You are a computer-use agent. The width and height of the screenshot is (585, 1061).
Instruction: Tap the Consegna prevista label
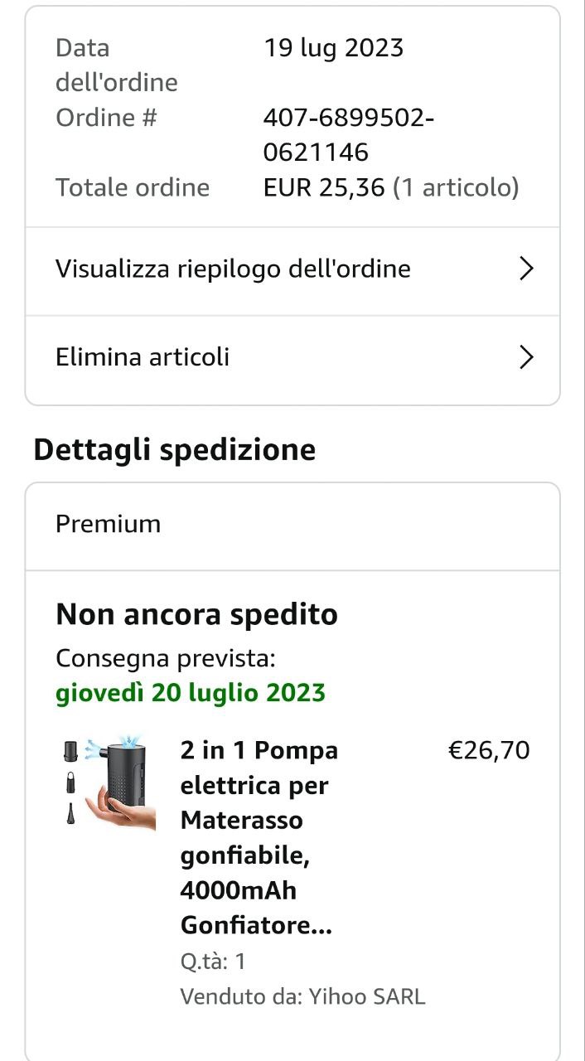point(165,658)
